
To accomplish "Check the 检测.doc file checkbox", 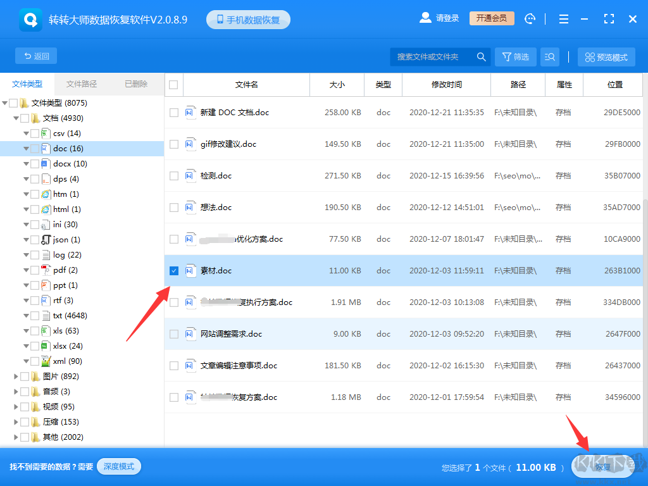I will [173, 175].
